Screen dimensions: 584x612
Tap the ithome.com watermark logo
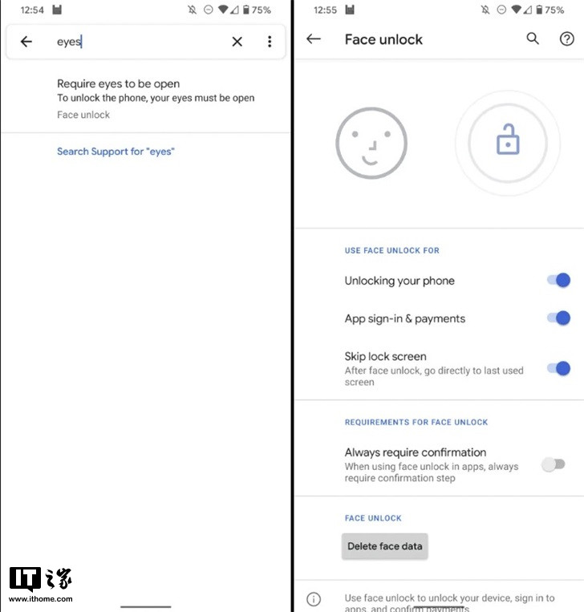pyautogui.click(x=41, y=584)
